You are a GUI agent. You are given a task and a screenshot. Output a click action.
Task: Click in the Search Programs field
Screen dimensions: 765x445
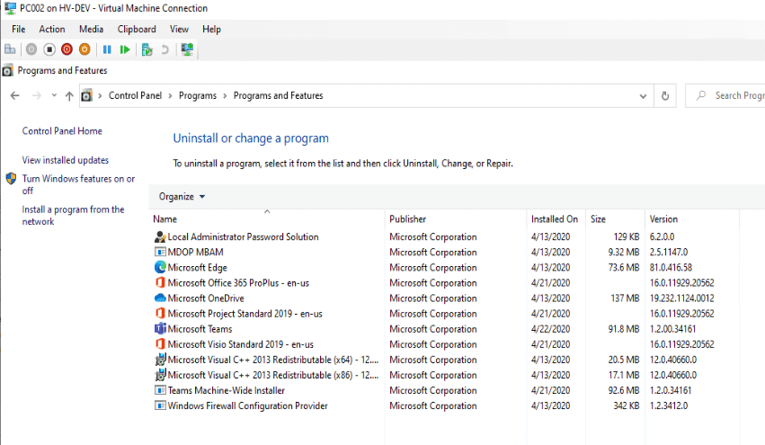tap(733, 96)
